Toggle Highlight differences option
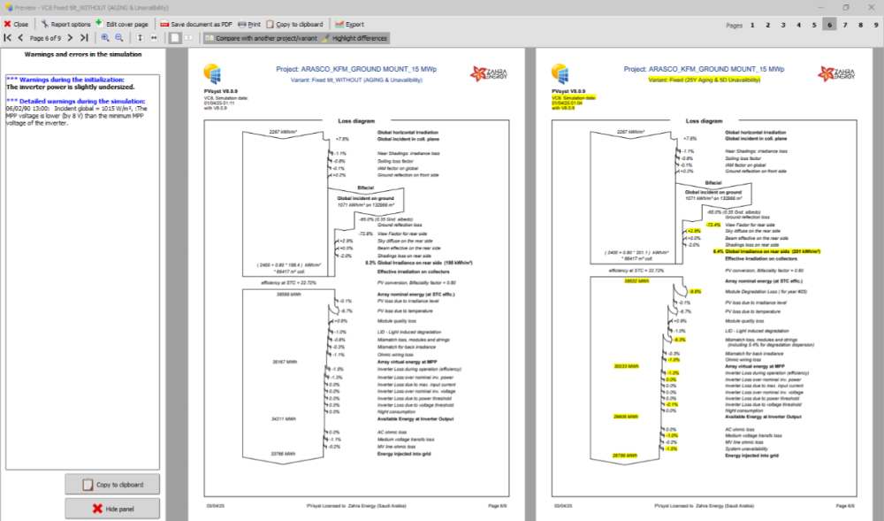884x521 pixels. 354,38
